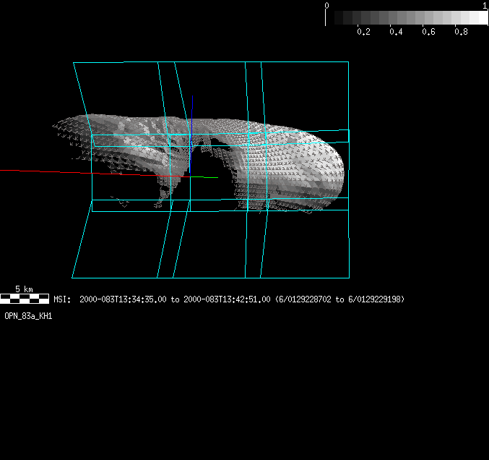Click the "5 km" scale label

coord(24,289)
